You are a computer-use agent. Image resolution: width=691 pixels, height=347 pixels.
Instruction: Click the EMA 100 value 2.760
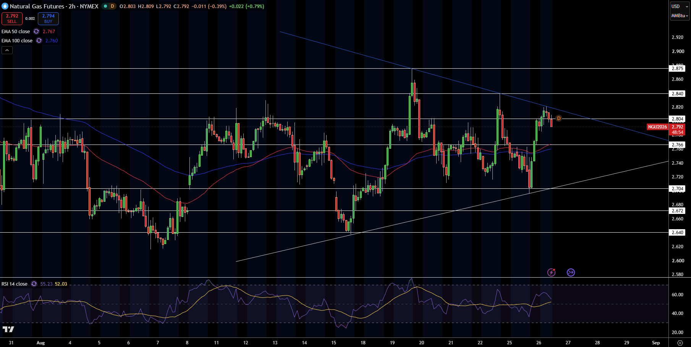coord(52,41)
